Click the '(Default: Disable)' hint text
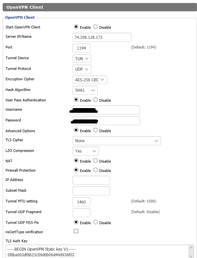 145,212
